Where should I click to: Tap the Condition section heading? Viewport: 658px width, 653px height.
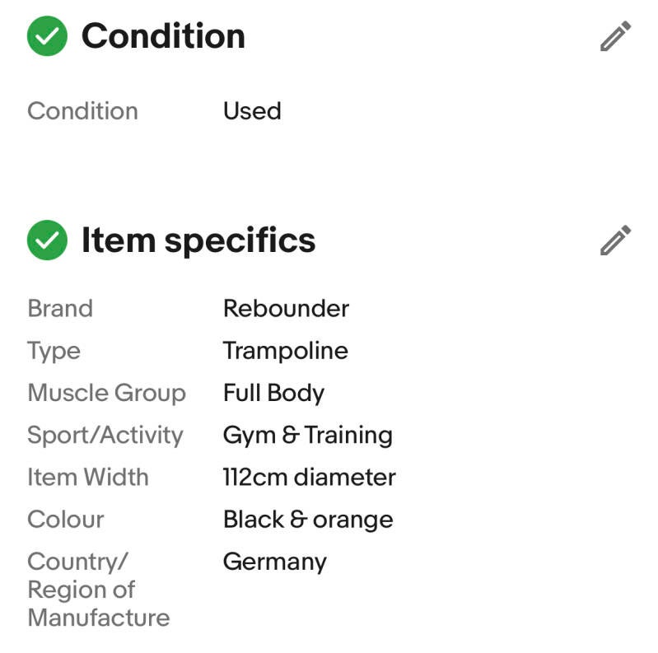[162, 36]
